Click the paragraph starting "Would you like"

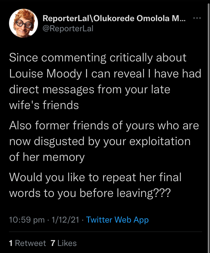pos(95,185)
